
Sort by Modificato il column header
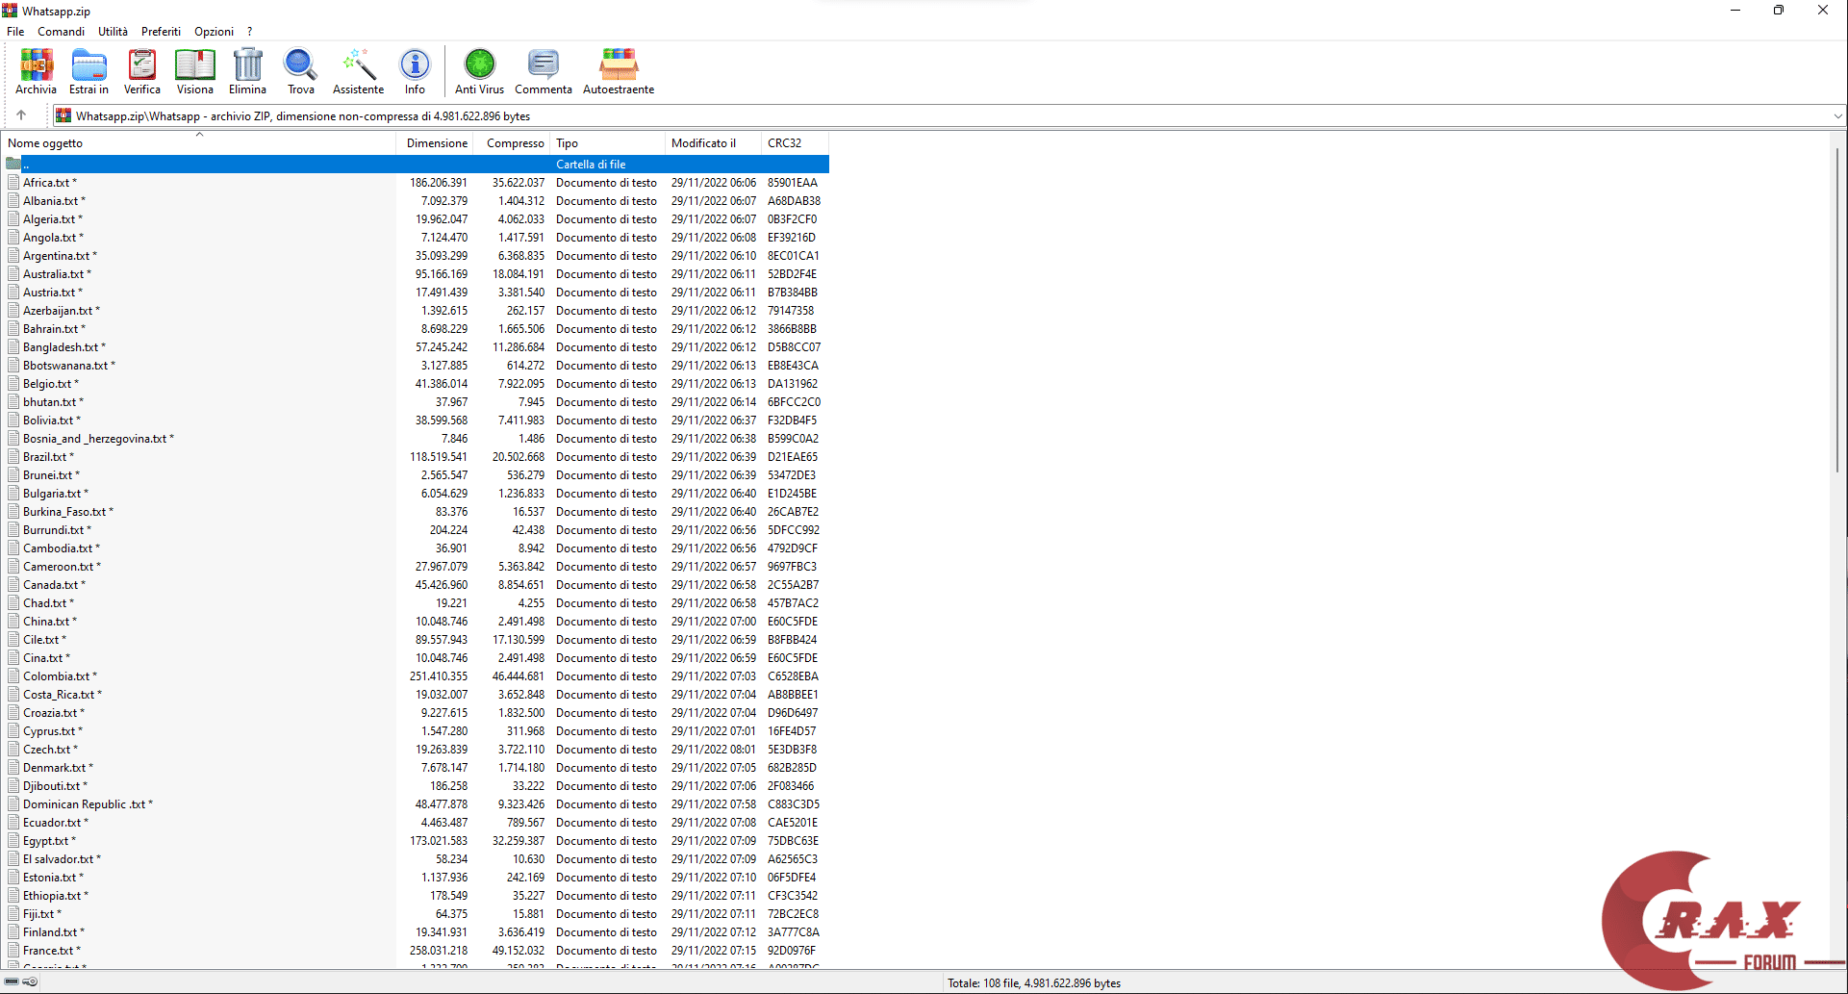(x=713, y=143)
